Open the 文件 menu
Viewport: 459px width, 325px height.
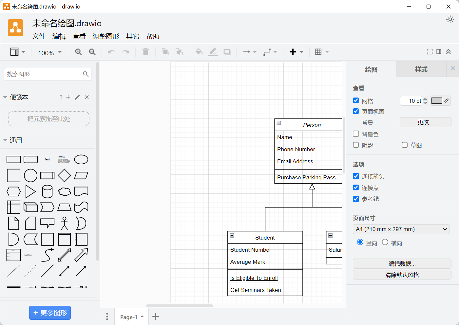point(39,36)
